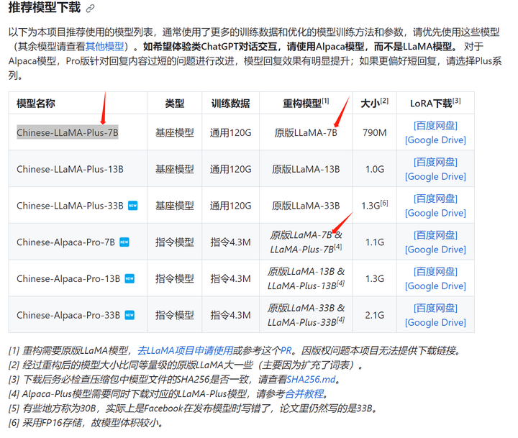The height and width of the screenshot is (438, 518).
Task: Click 原版LLaMA-13B & LLaMA-Plus-13B cell
Action: pos(306,279)
